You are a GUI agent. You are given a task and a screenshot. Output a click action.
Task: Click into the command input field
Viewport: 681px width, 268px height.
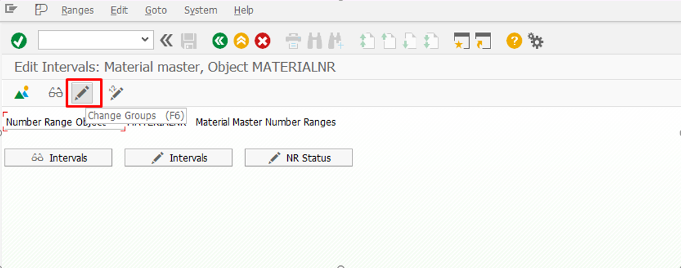pos(89,41)
